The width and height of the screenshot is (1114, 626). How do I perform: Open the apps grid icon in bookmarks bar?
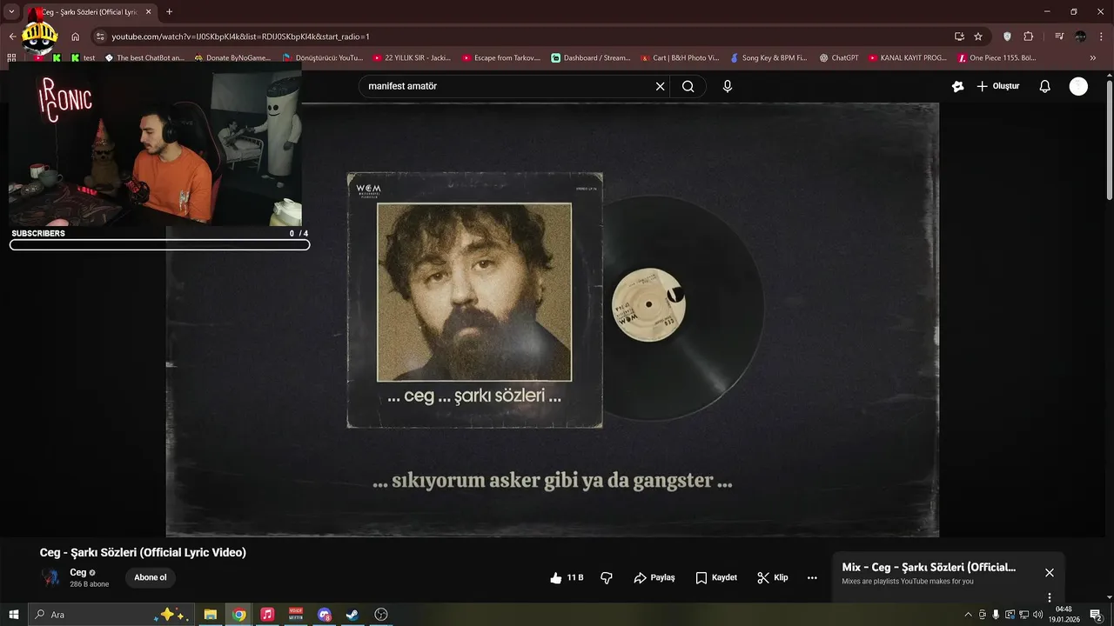tap(11, 58)
